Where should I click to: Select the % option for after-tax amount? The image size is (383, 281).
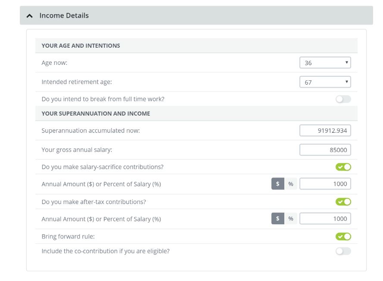(291, 219)
